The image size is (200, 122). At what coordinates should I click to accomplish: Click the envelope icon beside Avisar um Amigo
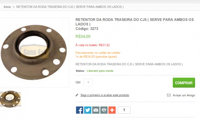coord(169,95)
